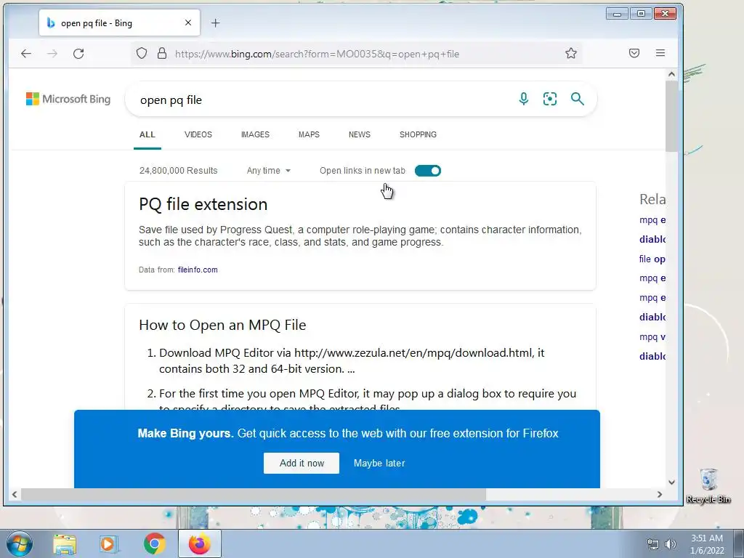Start voice search with the microphone icon
The image size is (744, 558).
click(523, 99)
